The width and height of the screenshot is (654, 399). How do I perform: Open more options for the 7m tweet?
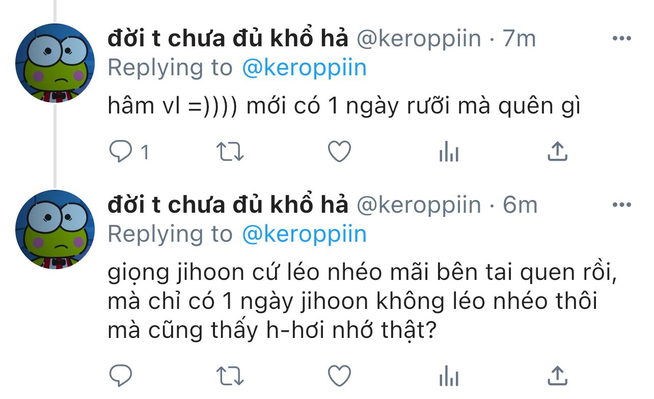pyautogui.click(x=621, y=39)
